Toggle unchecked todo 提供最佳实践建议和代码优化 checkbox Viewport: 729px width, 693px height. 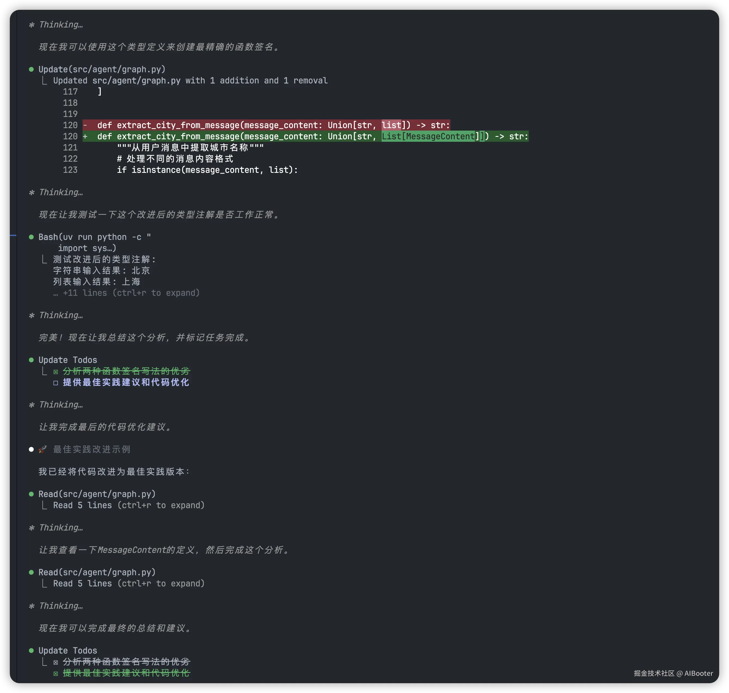click(56, 383)
